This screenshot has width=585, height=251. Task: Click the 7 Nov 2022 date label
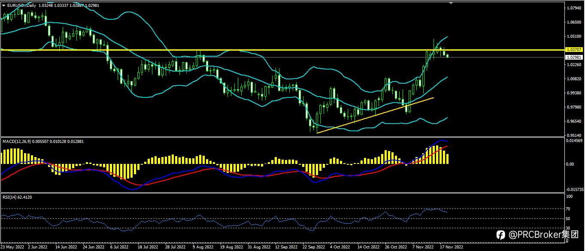coord(423,248)
